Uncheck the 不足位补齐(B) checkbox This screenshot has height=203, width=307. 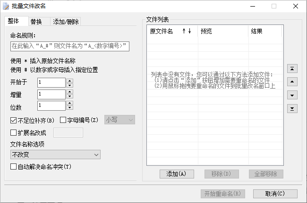pos(13,120)
